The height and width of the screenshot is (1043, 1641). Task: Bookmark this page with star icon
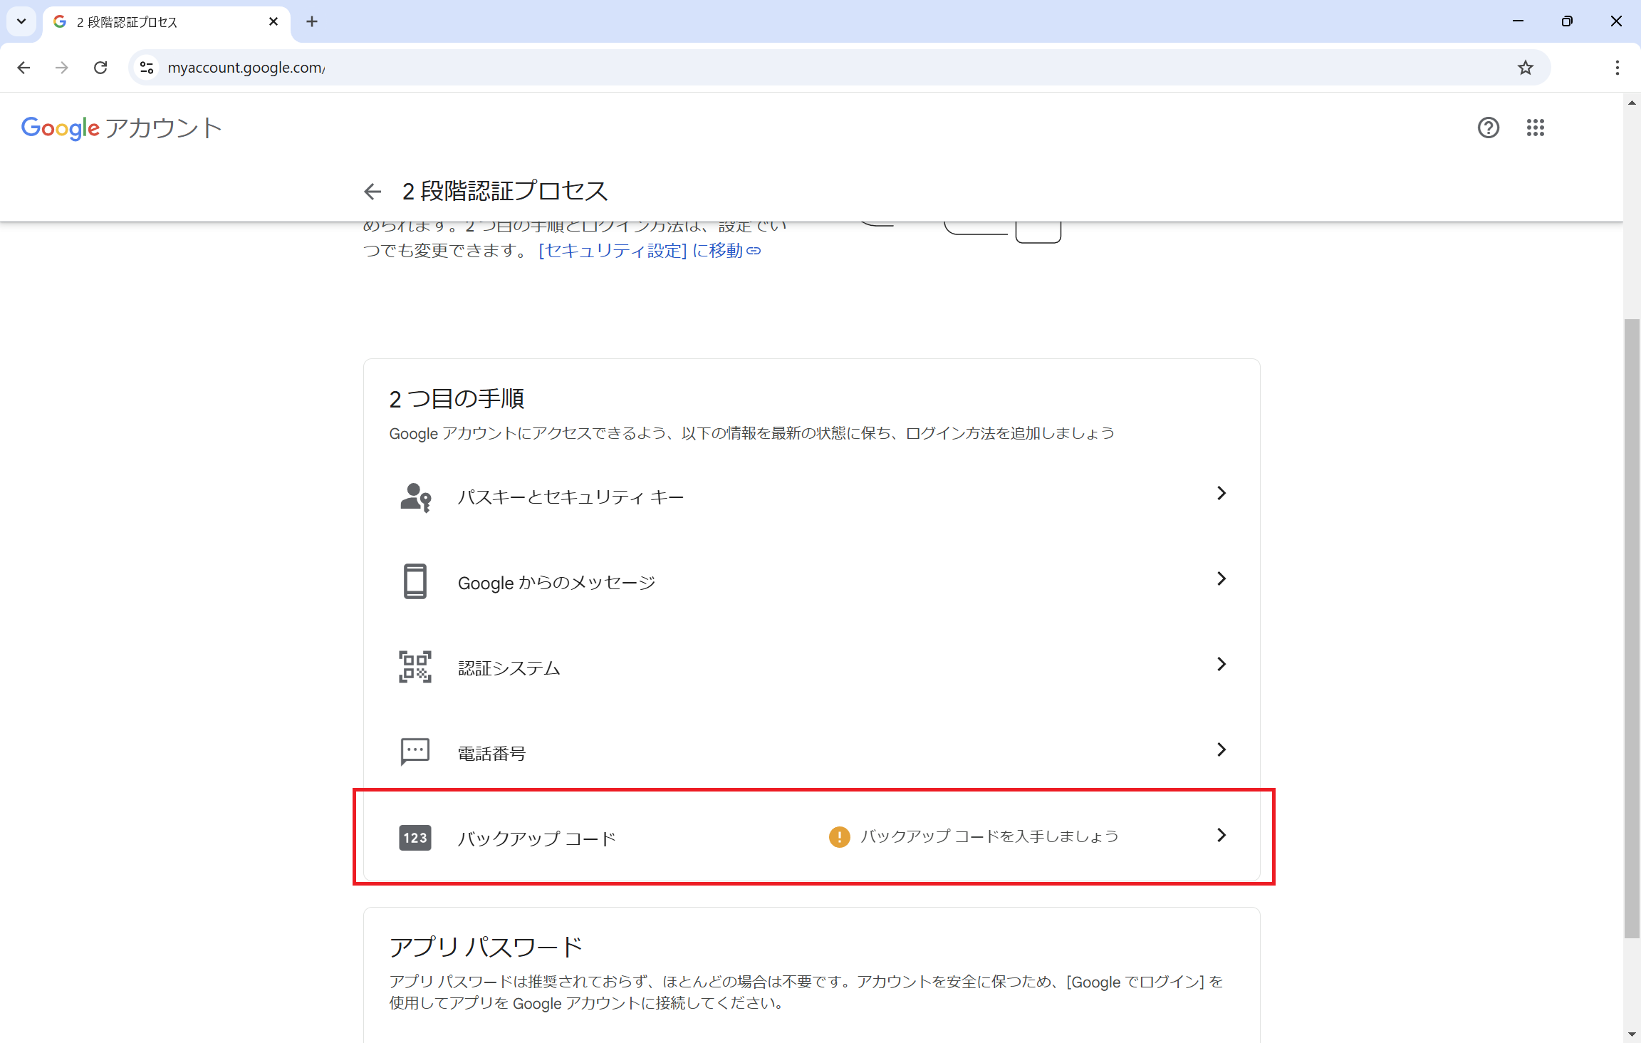point(1525,68)
